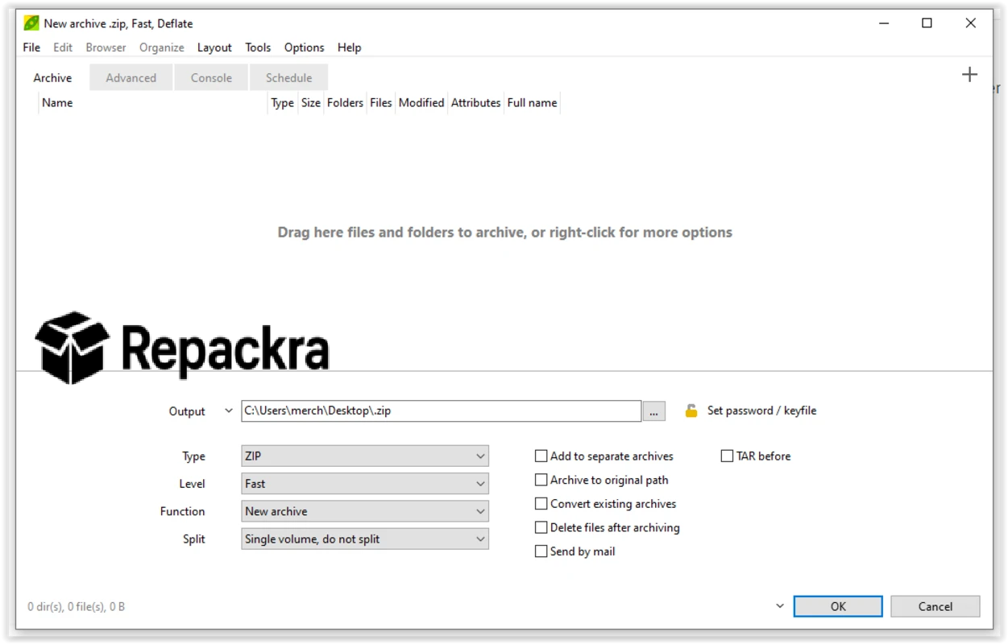Screen dimensions: 1008x644
Task: Open the greyed-out Edit menu
Action: (63, 47)
